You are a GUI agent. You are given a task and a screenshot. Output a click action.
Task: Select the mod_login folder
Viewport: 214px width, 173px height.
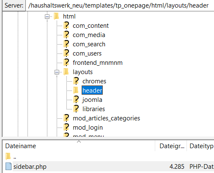pos(88,128)
